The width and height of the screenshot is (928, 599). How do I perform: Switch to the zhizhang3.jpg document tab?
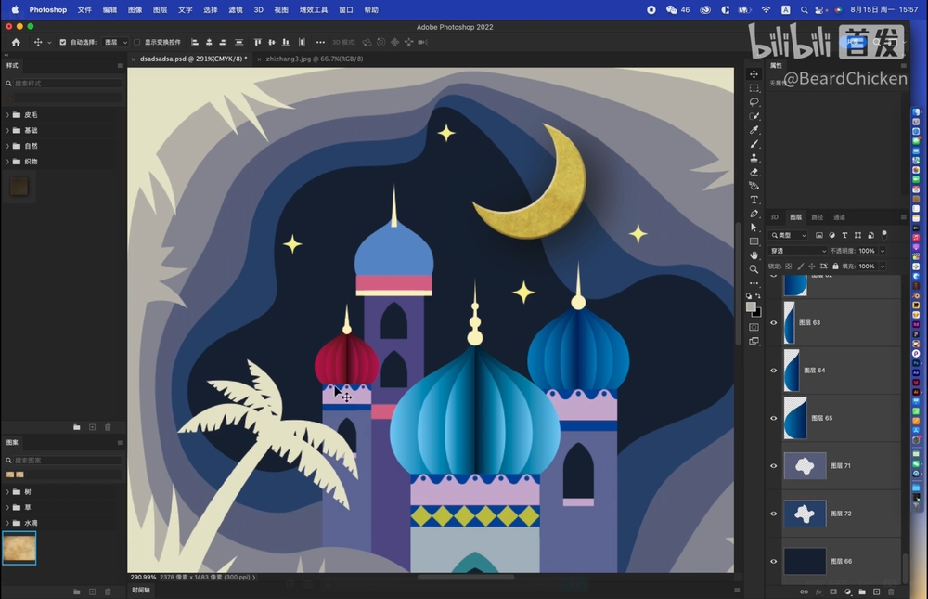point(315,59)
